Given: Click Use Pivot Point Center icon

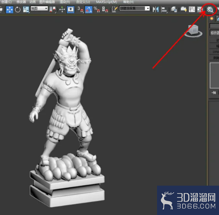Looking at the screenshot, I should coord(52,10).
